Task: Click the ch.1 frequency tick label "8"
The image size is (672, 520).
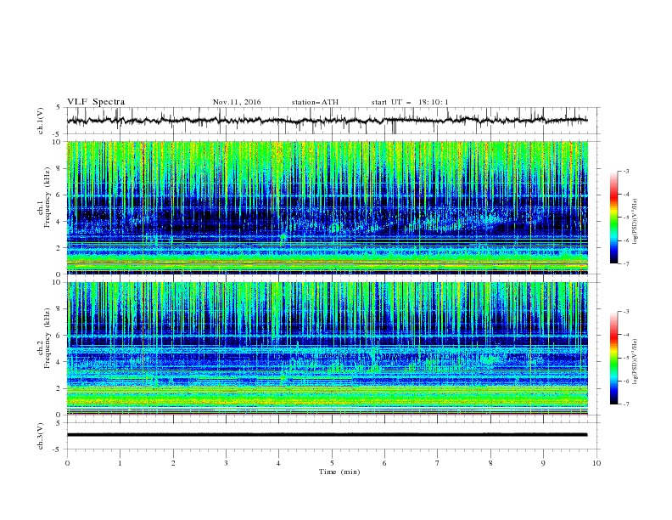Action: (59, 168)
